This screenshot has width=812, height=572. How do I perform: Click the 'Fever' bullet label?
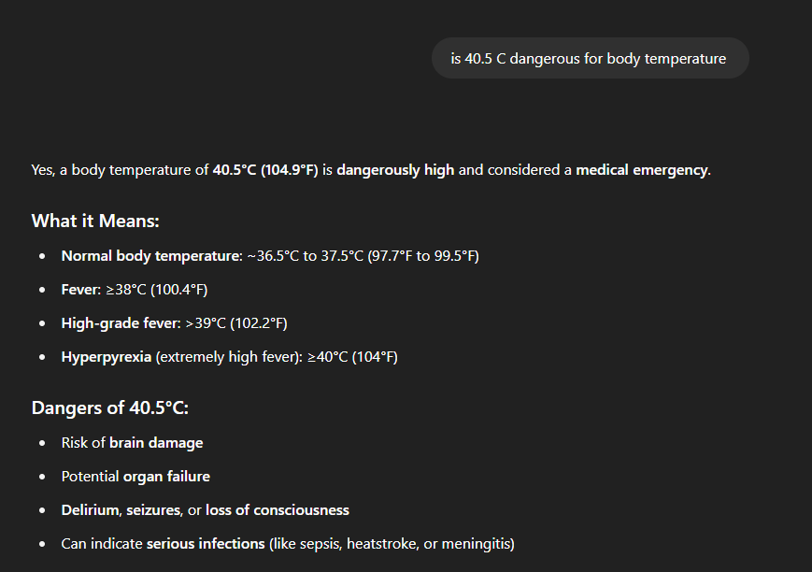coord(79,290)
